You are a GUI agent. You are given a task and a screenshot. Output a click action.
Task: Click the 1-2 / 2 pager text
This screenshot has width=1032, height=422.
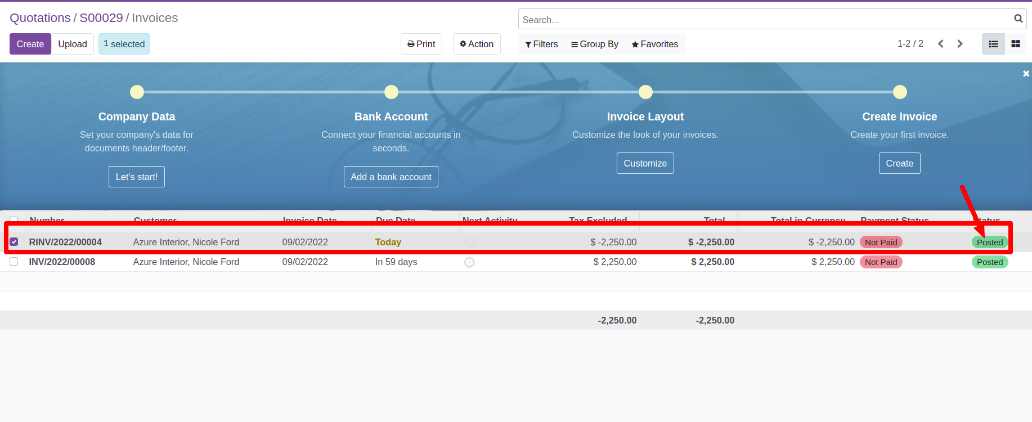click(910, 44)
